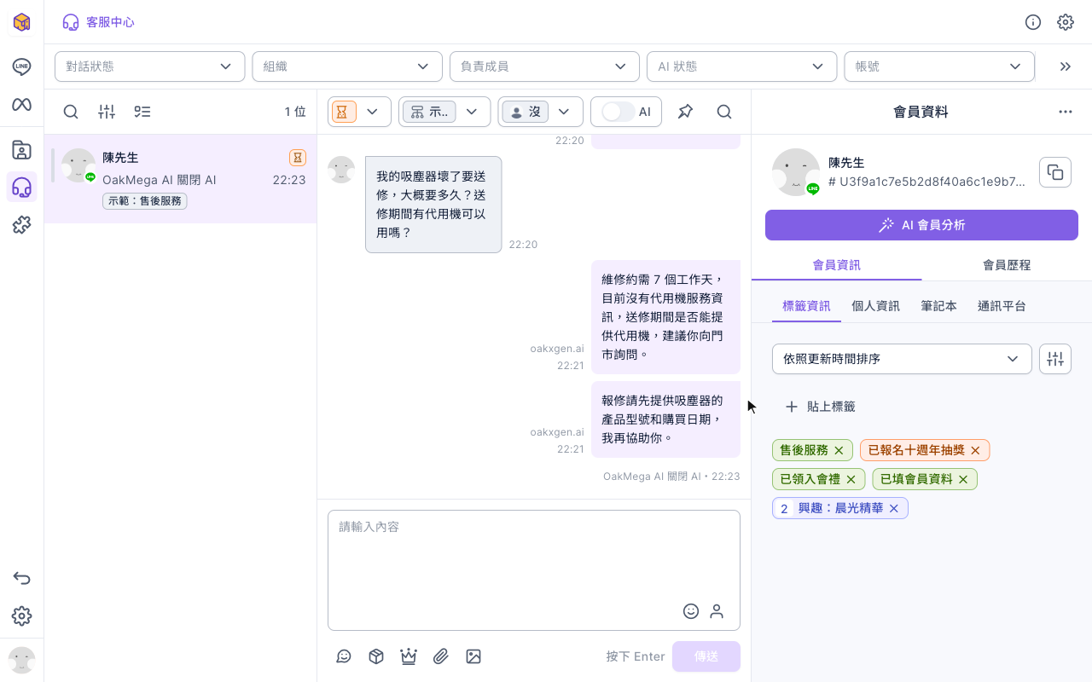Open the Meta channel sidebar icon
The image size is (1092, 682).
pos(21,104)
